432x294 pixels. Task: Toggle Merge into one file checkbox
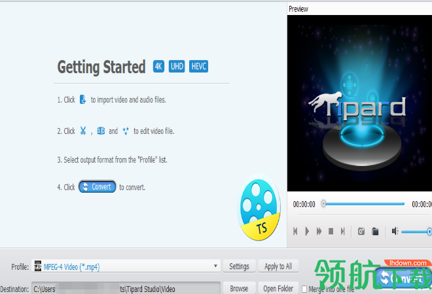click(x=304, y=289)
